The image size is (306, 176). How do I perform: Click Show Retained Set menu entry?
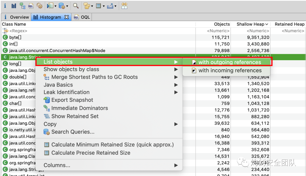coord(109,116)
